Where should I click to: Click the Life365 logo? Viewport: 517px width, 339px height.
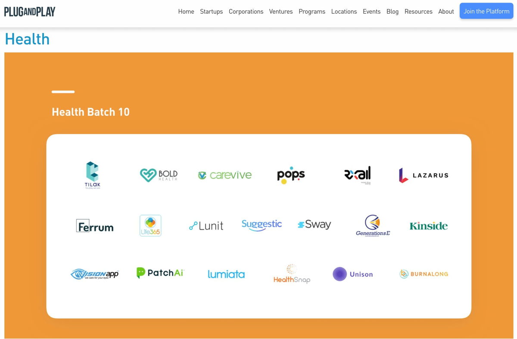150,226
